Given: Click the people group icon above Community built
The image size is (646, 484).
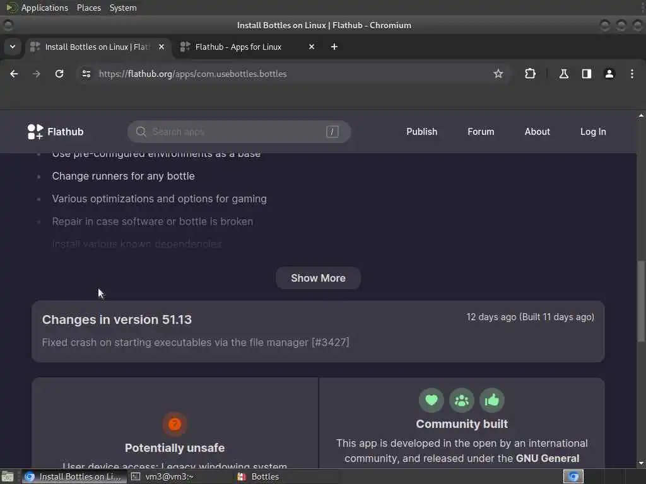Looking at the screenshot, I should point(462,400).
